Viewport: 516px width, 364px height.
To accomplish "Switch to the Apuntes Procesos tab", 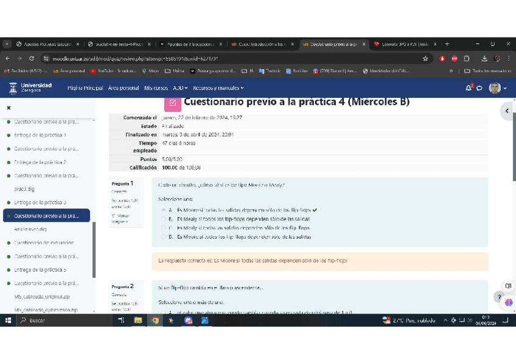I will coord(47,44).
